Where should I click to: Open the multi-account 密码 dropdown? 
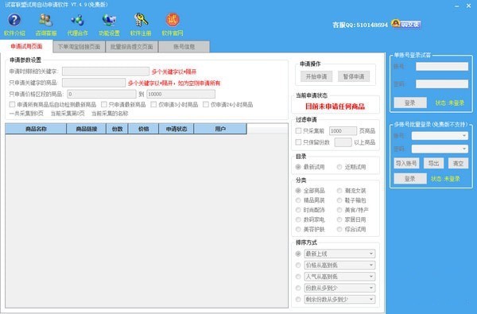[x=440, y=149]
